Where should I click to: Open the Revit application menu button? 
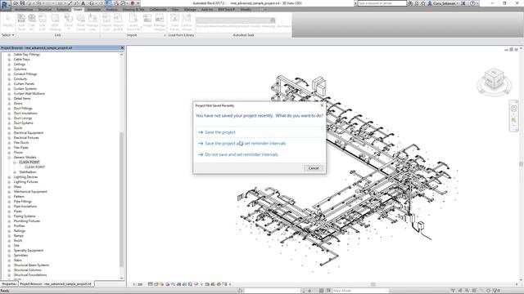tap(6, 5)
